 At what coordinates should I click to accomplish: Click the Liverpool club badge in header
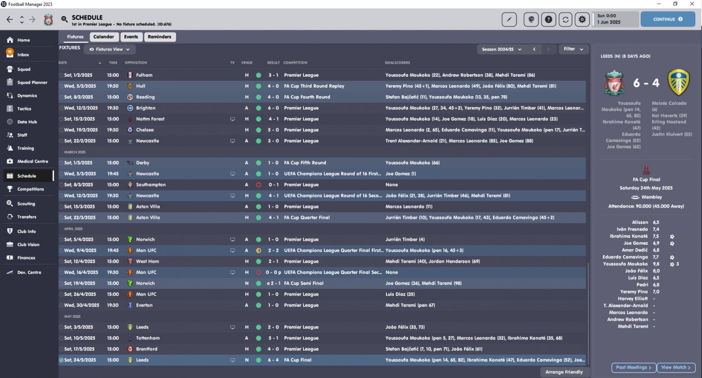(48, 20)
